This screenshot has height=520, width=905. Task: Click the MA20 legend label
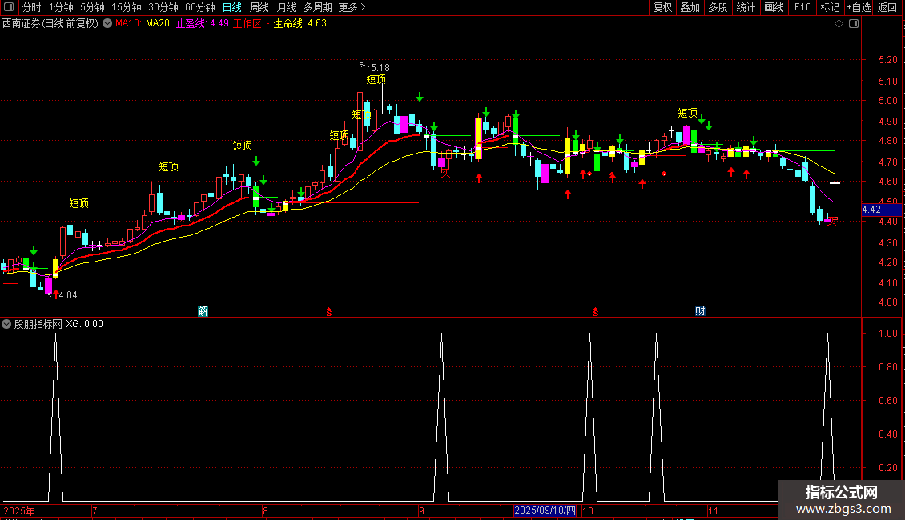159,24
